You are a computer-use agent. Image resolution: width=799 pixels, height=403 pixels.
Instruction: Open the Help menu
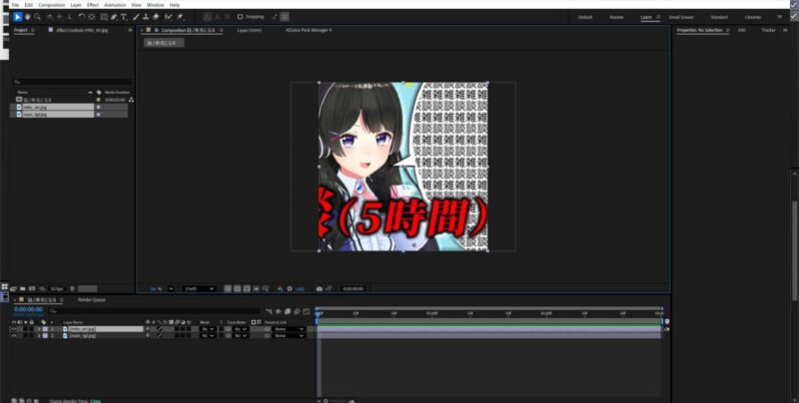pyautogui.click(x=175, y=5)
